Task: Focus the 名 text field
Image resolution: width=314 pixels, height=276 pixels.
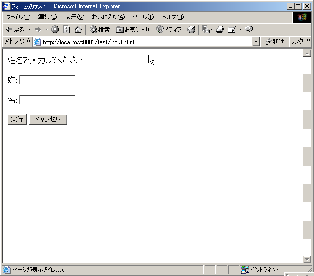Action: click(x=47, y=99)
